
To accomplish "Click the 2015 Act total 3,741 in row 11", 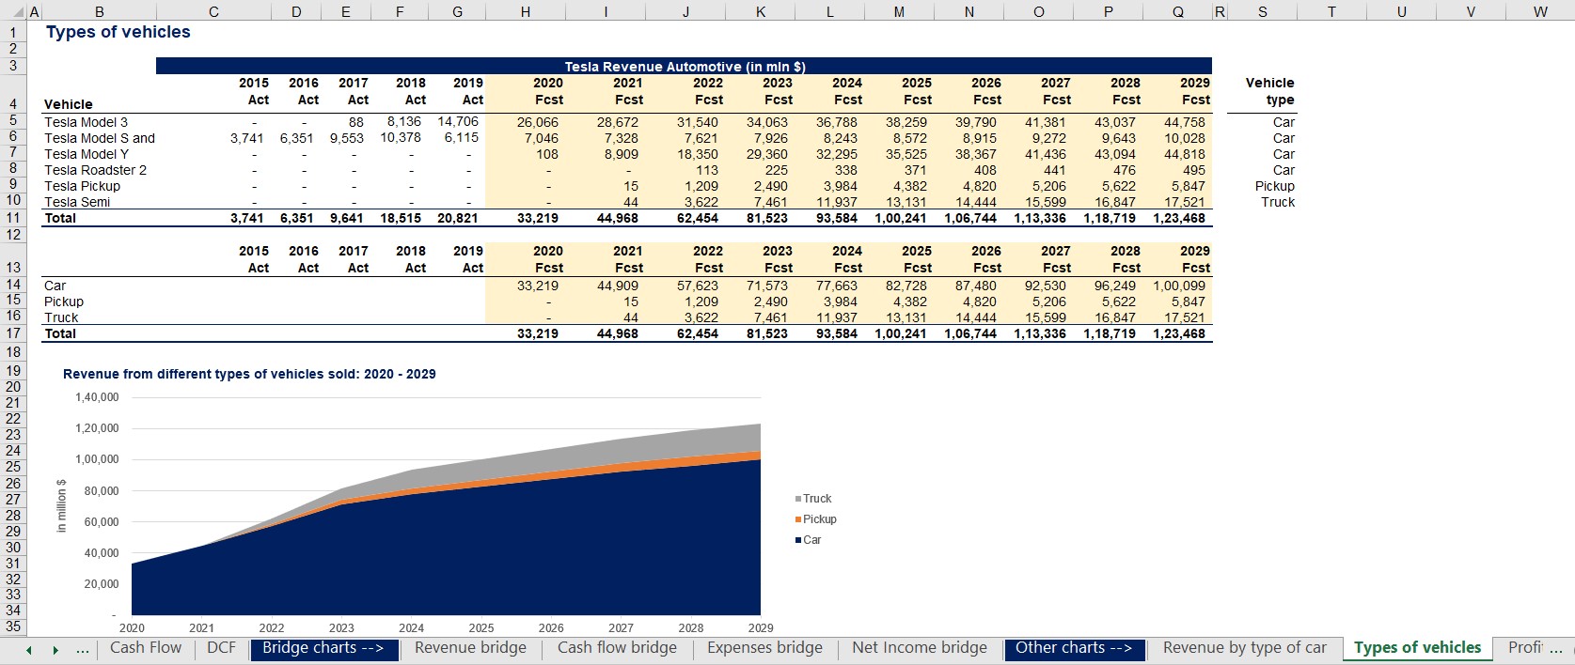I will [247, 218].
